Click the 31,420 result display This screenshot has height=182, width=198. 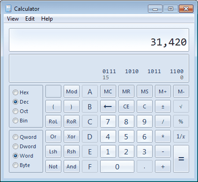coord(99,40)
